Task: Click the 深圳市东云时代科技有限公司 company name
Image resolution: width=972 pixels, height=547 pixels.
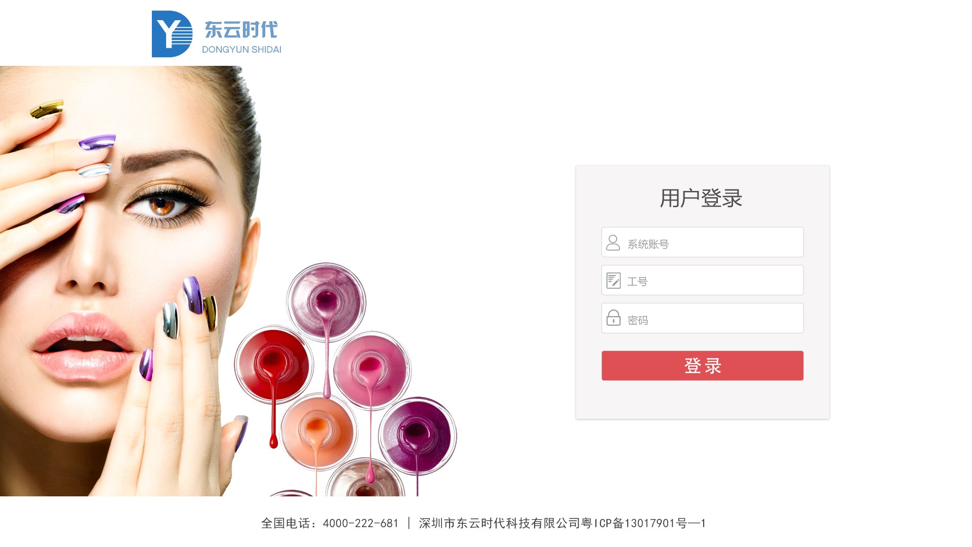Action: (x=500, y=523)
